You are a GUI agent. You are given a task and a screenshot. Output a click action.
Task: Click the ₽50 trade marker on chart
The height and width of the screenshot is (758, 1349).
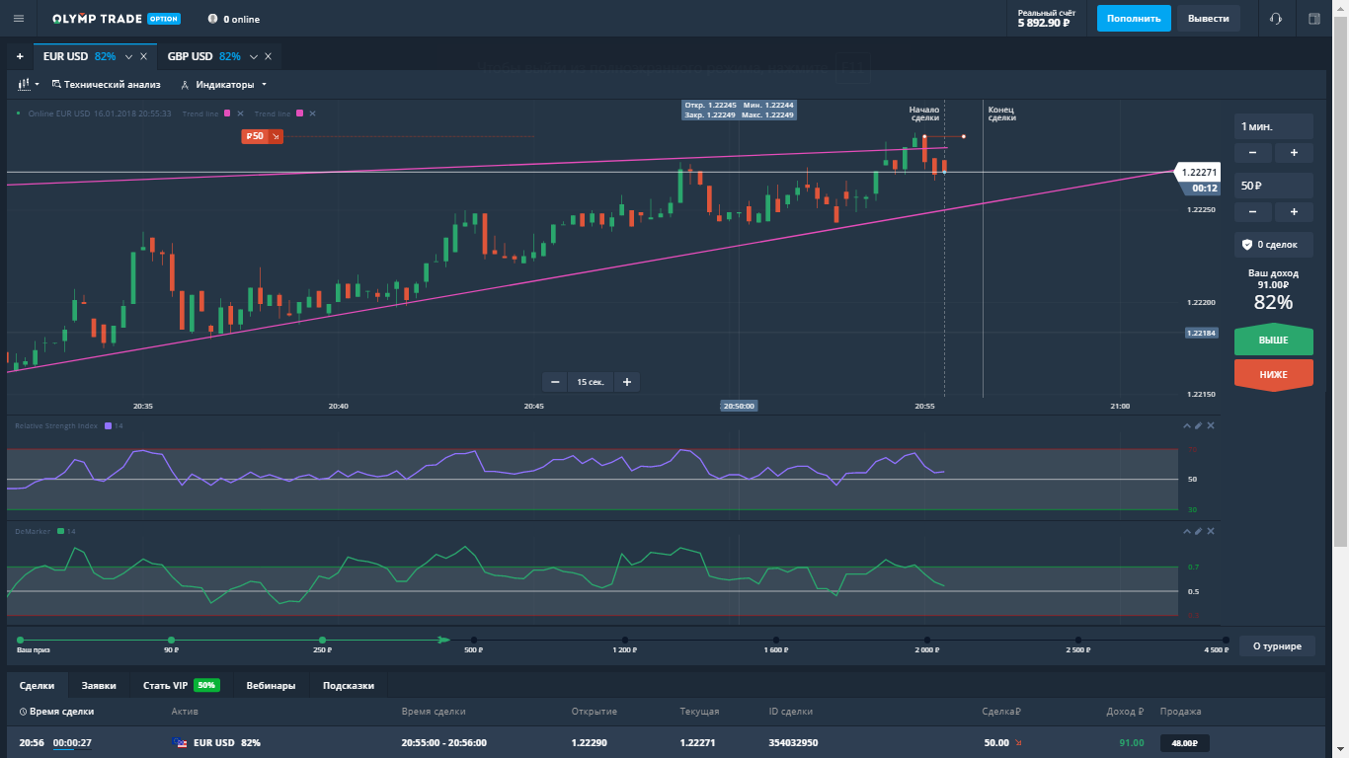click(262, 136)
